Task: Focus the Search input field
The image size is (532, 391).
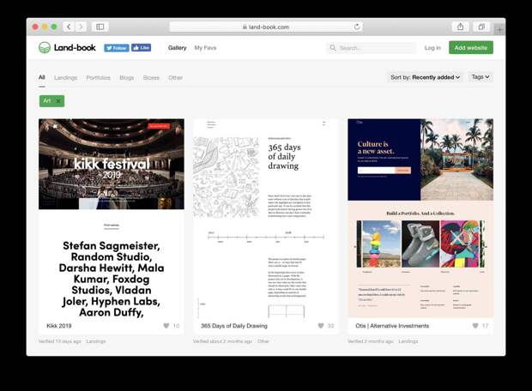Action: click(372, 48)
